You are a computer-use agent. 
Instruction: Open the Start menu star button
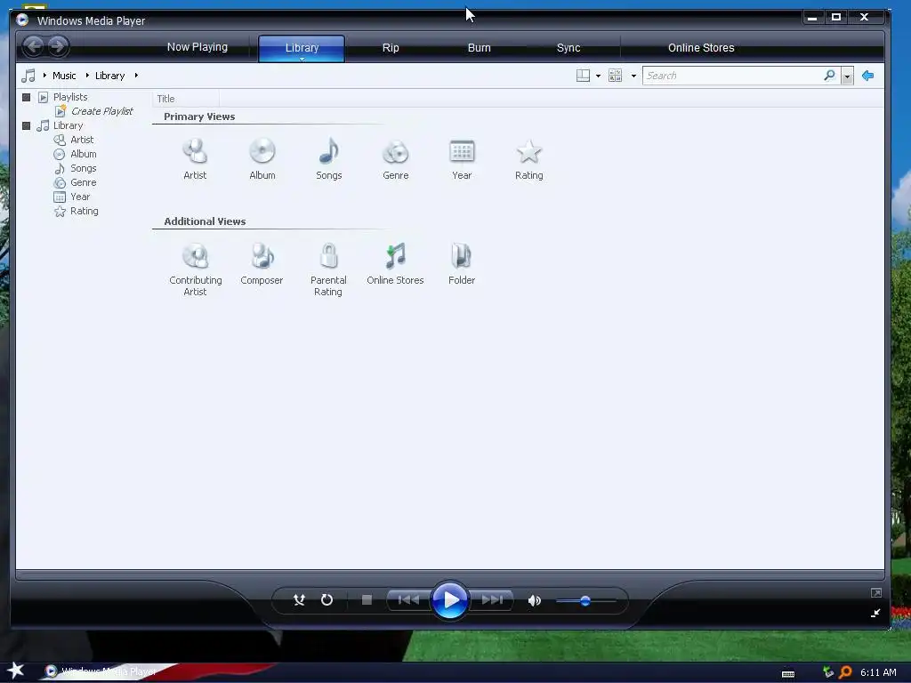[x=16, y=671]
